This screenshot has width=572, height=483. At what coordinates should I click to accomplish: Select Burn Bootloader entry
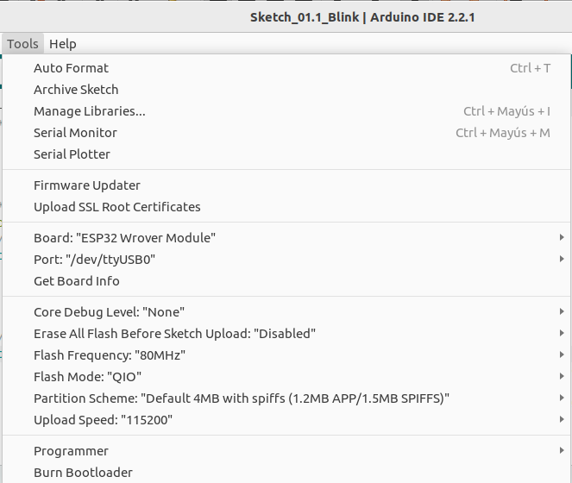83,473
